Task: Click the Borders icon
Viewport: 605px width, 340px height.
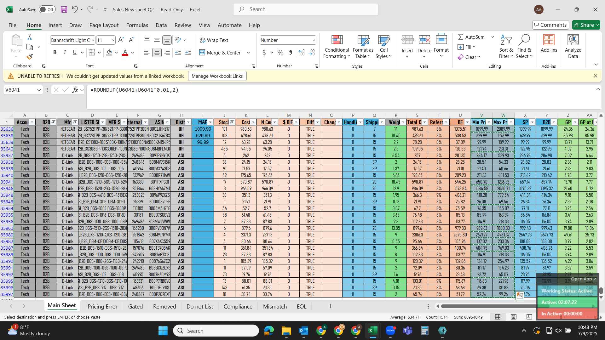Action: 92,53
